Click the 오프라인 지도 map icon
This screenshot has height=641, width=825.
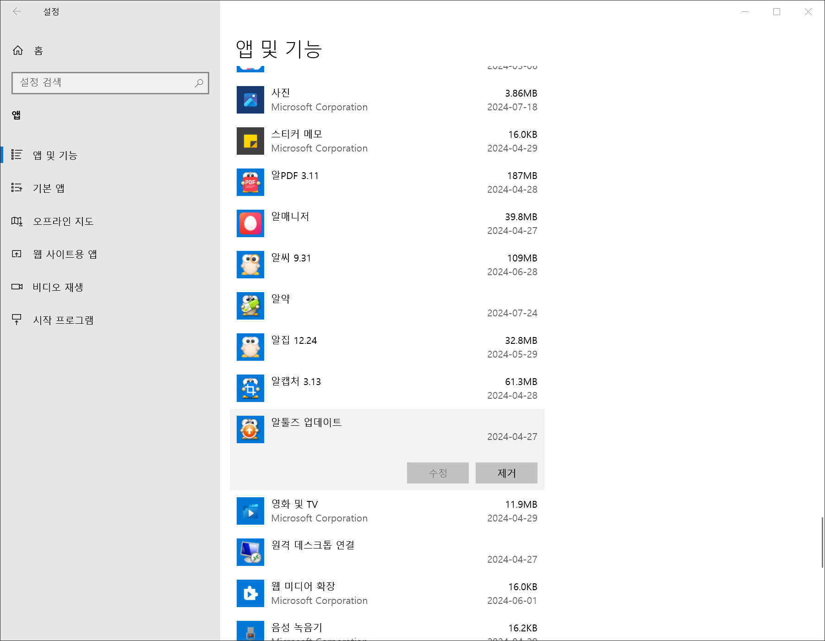17,221
